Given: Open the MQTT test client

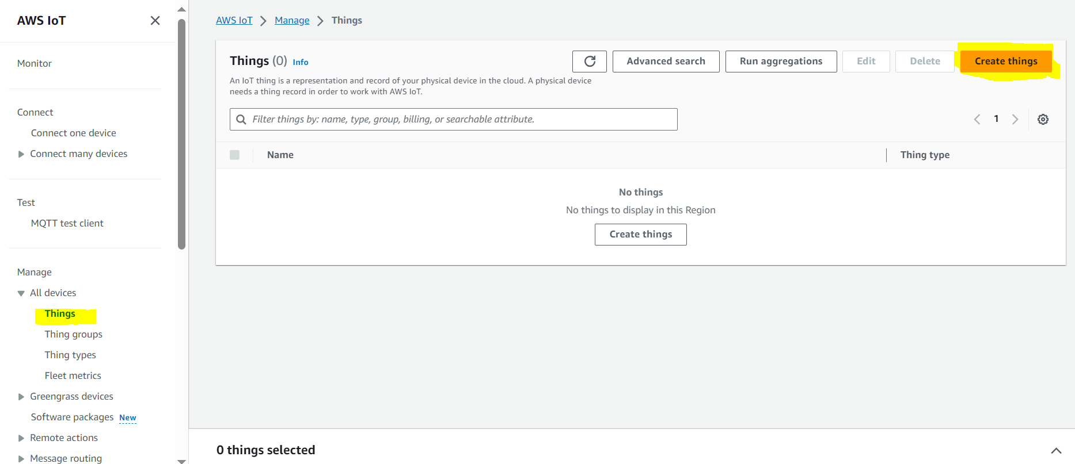Looking at the screenshot, I should (67, 223).
